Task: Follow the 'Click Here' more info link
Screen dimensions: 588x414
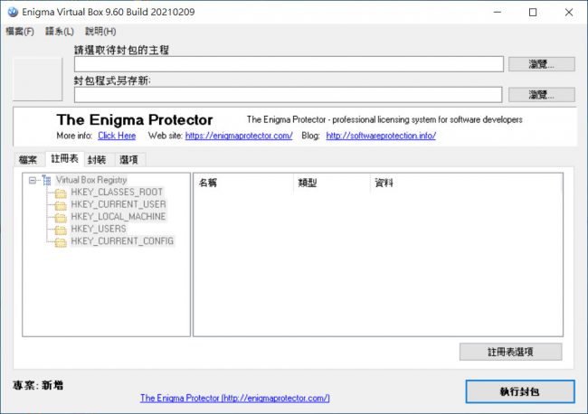Action: (x=117, y=136)
